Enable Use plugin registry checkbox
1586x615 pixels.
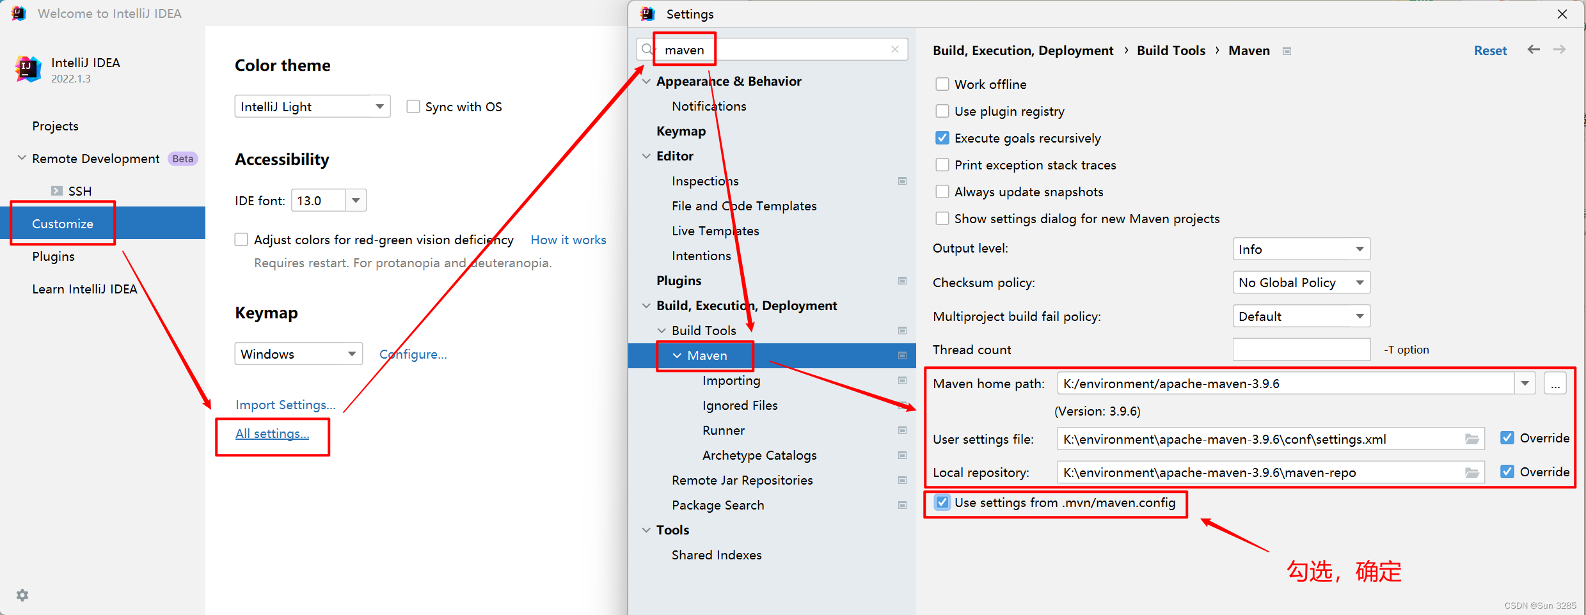[942, 111]
